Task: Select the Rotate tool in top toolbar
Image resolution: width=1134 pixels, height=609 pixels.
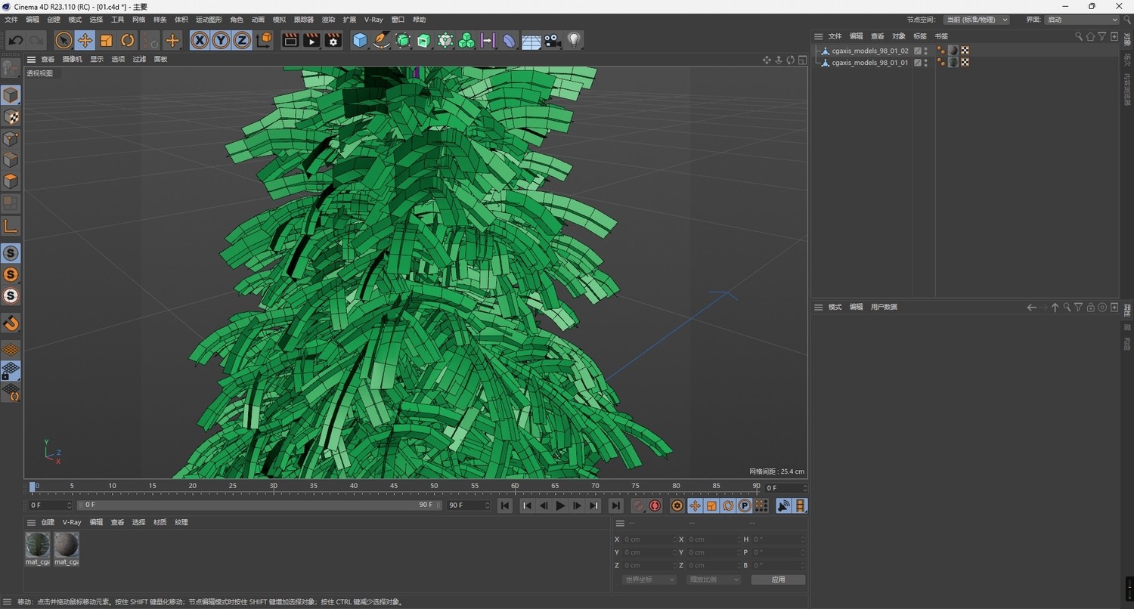Action: tap(128, 41)
